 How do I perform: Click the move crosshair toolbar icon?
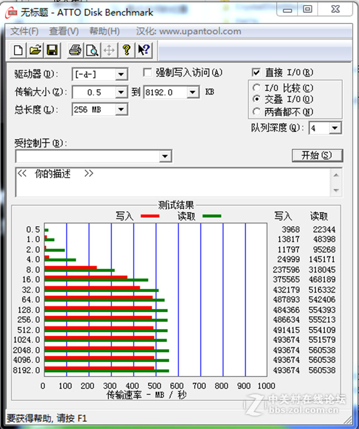point(109,50)
